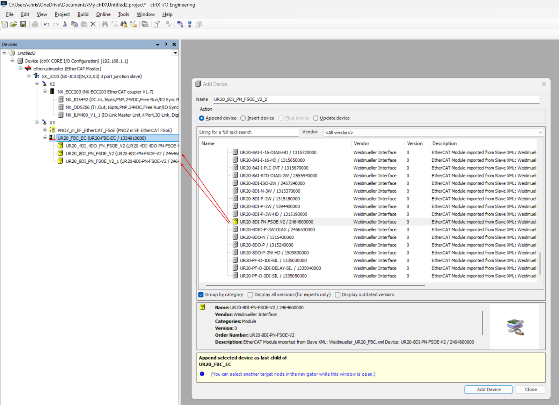Click the last gray pages toolbar icon
Screen dimensions: 559x405
click(x=199, y=24)
